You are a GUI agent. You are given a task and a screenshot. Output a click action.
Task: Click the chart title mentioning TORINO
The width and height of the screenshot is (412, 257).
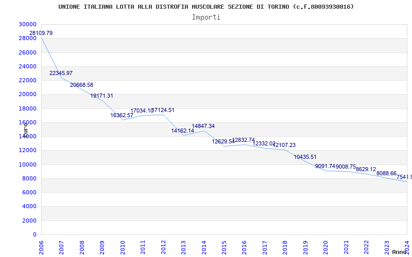(207, 7)
